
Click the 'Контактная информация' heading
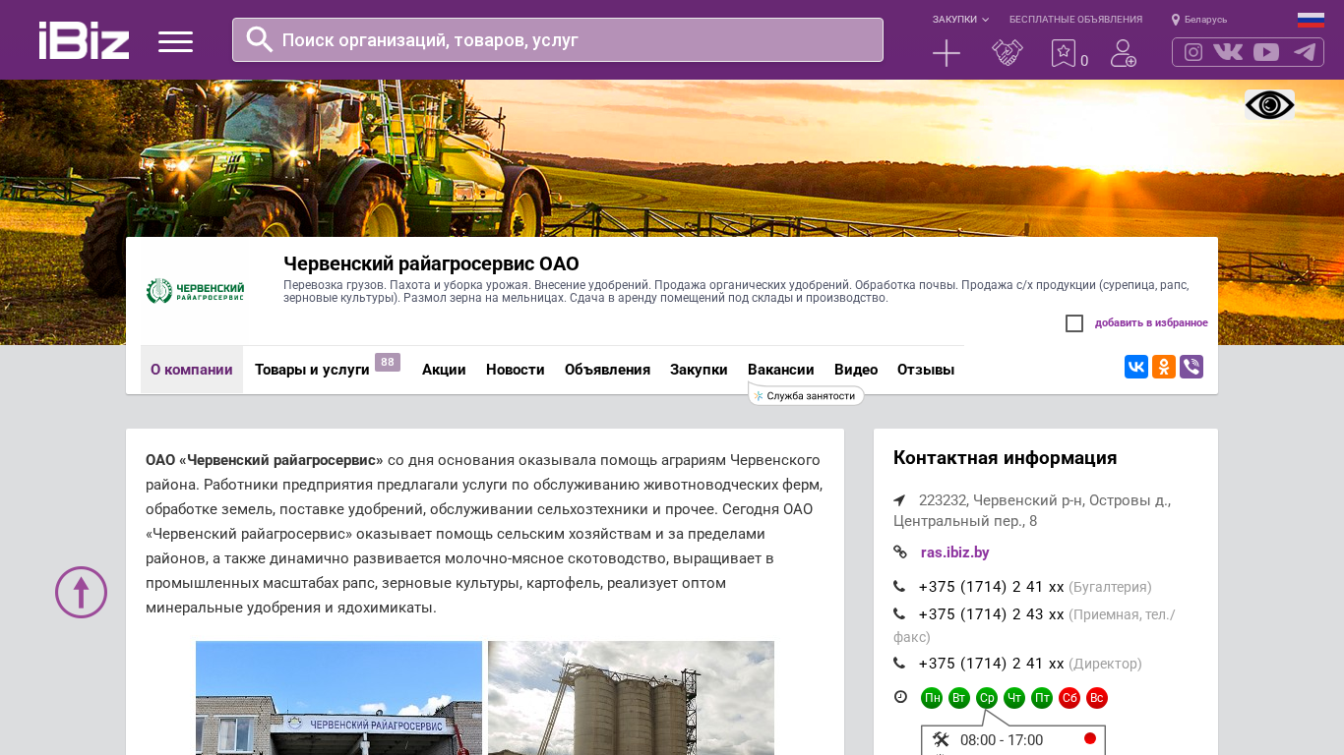pyautogui.click(x=1005, y=458)
